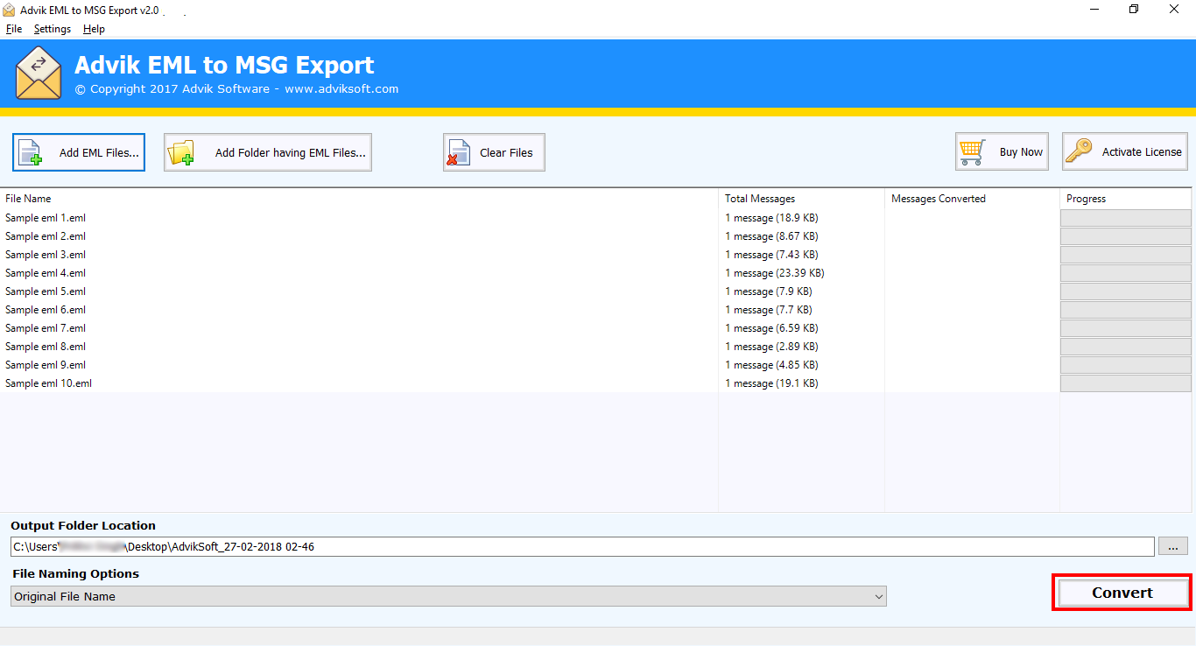Image resolution: width=1196 pixels, height=646 pixels.
Task: Click progress bar for Sample eml 10.eml
Action: (x=1126, y=383)
